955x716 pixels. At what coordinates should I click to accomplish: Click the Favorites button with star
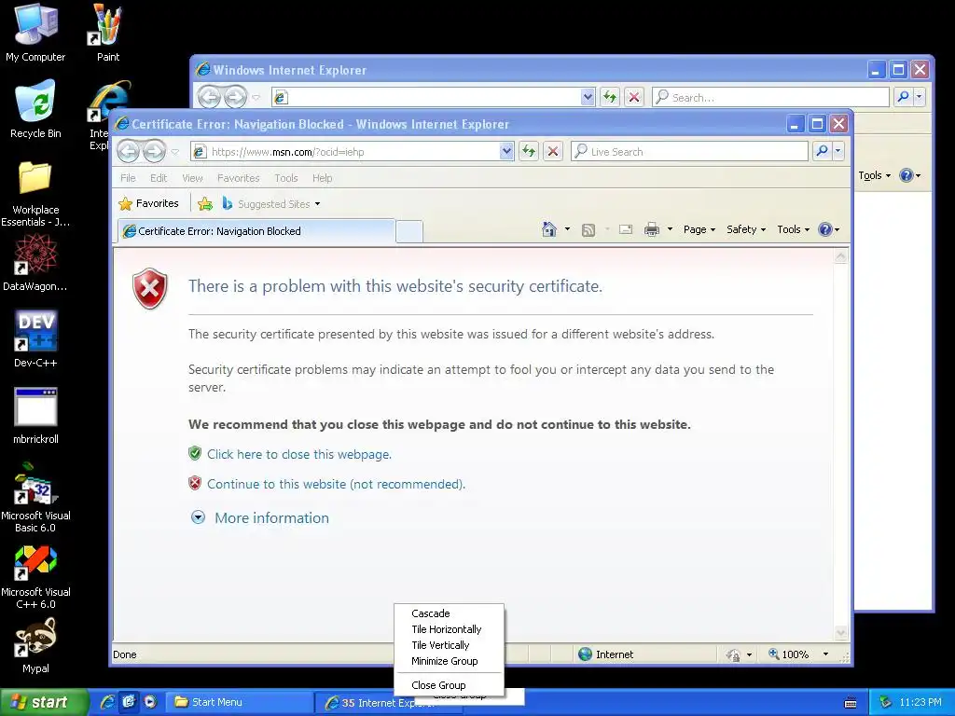[x=148, y=203]
